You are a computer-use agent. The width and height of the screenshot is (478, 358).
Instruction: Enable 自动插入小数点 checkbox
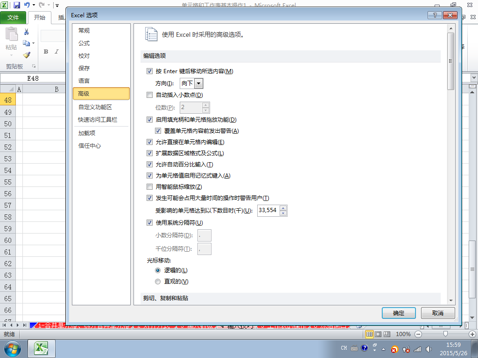click(x=149, y=95)
